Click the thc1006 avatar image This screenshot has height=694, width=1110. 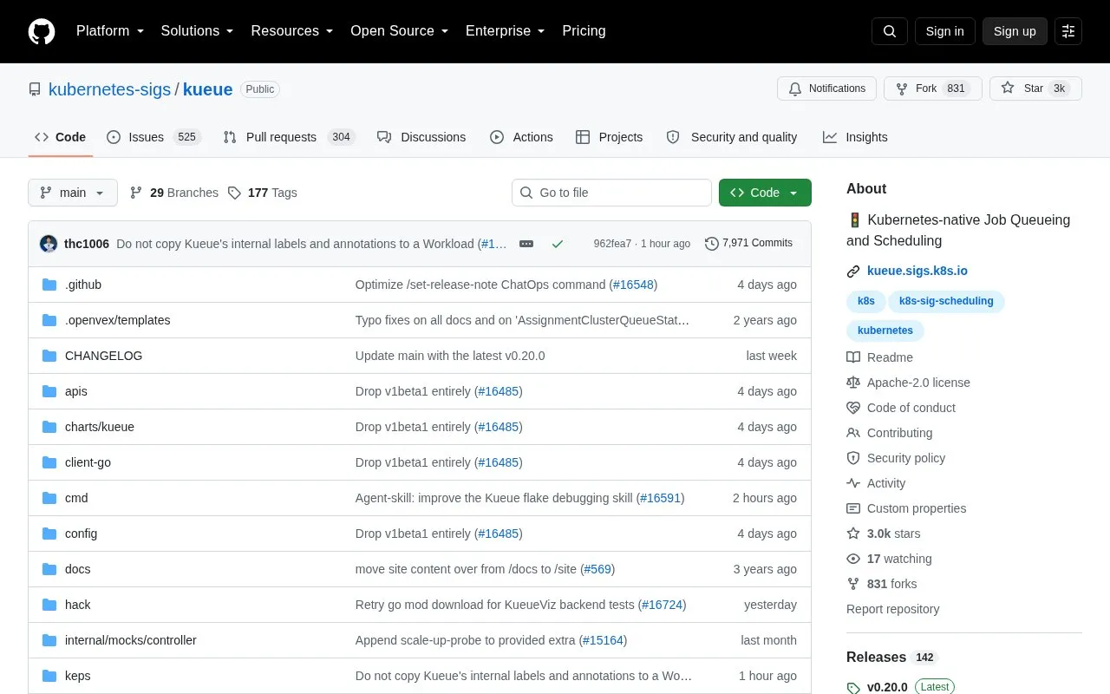click(49, 244)
